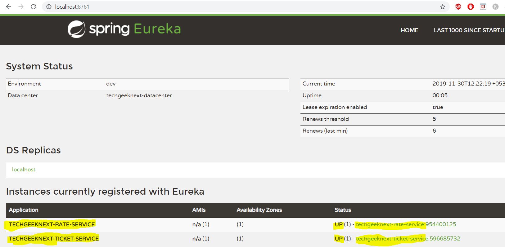
Task: Select the Uptime value 00:05
Action: pyautogui.click(x=440, y=95)
